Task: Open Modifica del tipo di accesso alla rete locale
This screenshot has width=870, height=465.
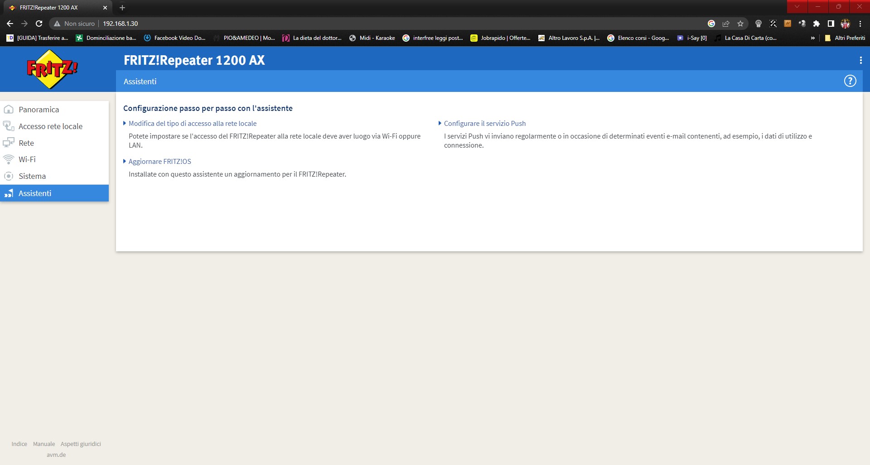Action: coord(193,123)
